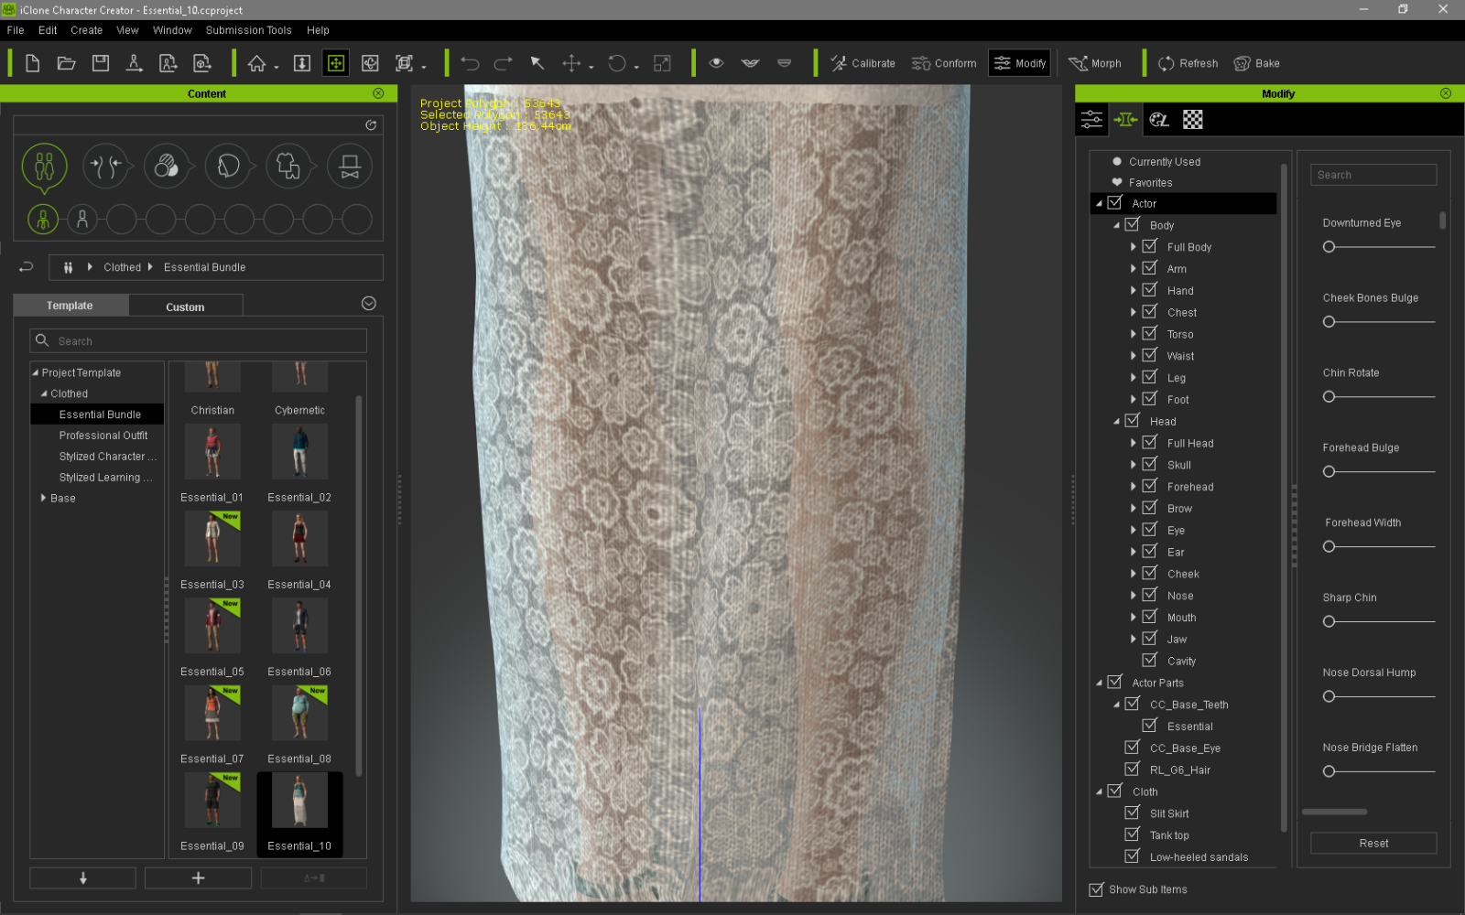Screen dimensions: 1465x915
Task: Open the Create menu
Action: [87, 30]
